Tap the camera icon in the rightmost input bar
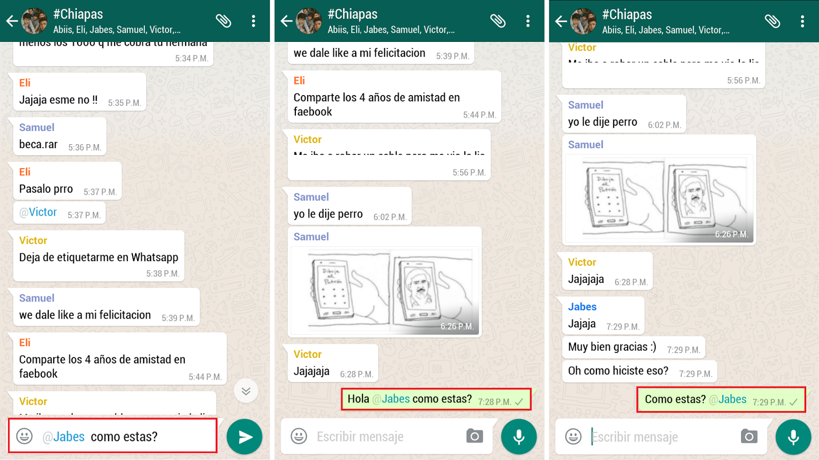Screen dimensions: 819x460 pyautogui.click(x=749, y=437)
